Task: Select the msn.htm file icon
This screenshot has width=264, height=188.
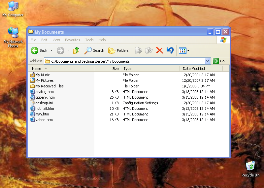Action: pos(32,114)
